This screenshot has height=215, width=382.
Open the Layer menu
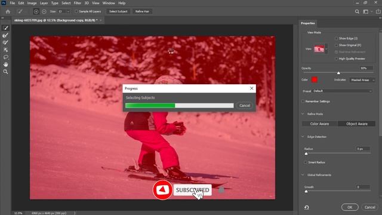click(x=44, y=3)
